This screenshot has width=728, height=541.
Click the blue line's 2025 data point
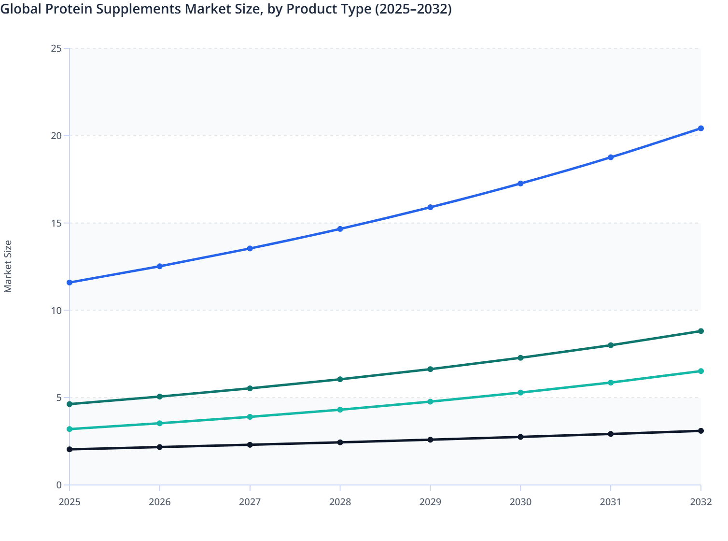click(69, 282)
